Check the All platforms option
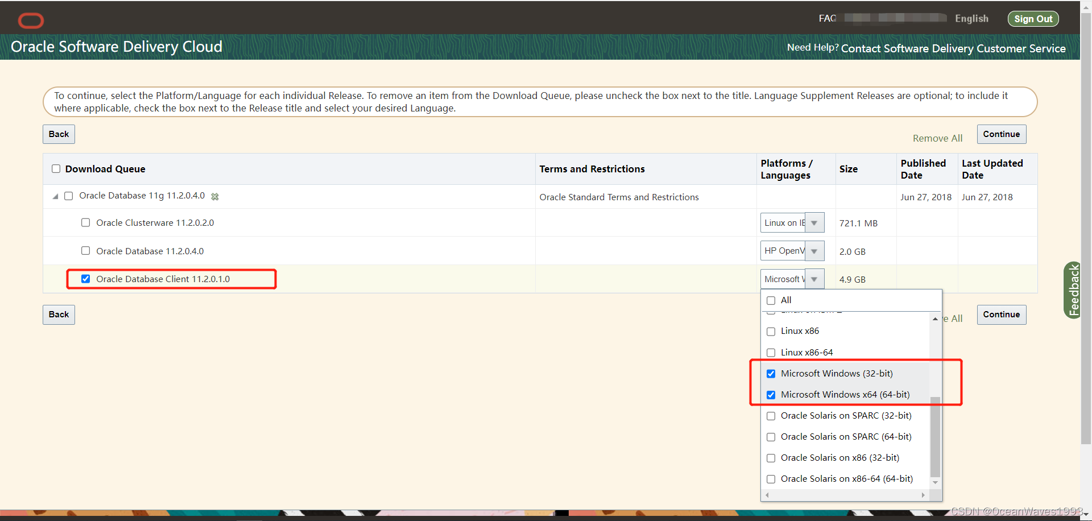This screenshot has height=521, width=1092. click(771, 300)
